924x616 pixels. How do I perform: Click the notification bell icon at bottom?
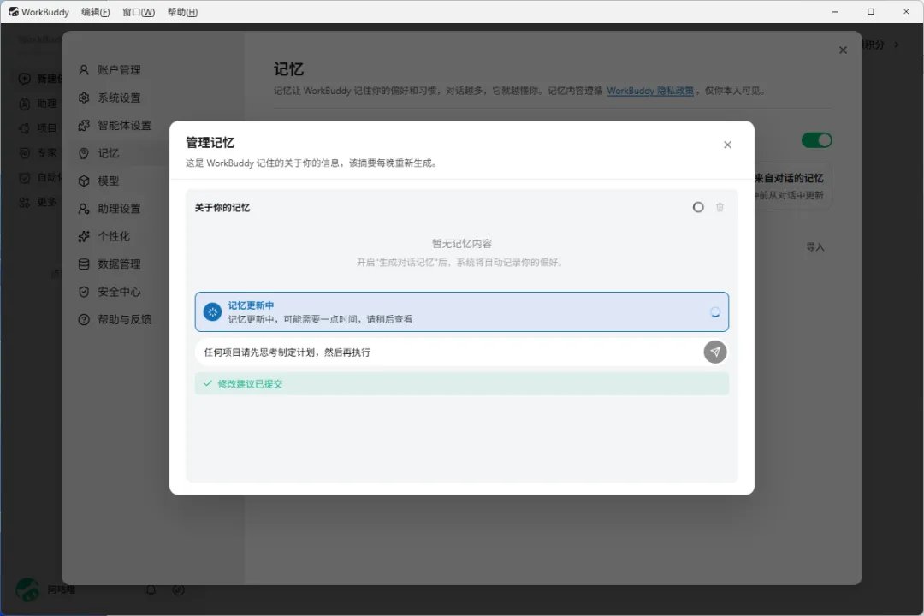tap(151, 589)
